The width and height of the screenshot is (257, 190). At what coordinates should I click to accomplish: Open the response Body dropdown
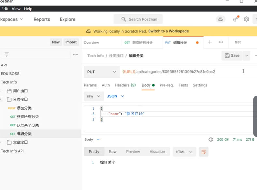coord(92,139)
